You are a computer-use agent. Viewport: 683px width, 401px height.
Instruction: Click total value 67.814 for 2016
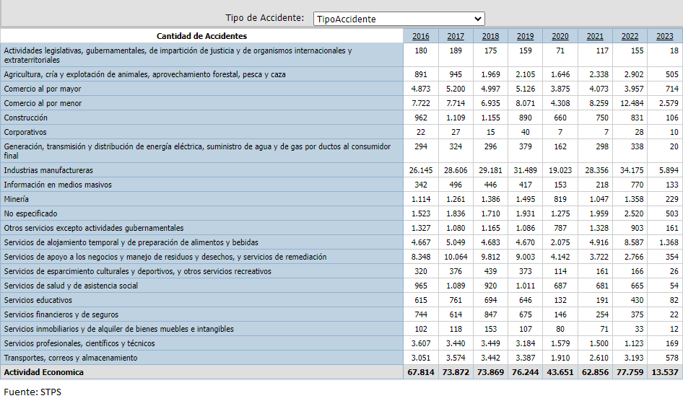421,372
